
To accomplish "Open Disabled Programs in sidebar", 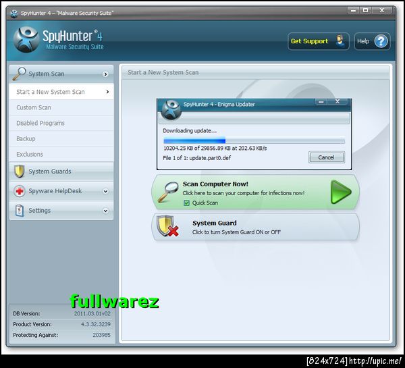I will [x=61, y=123].
